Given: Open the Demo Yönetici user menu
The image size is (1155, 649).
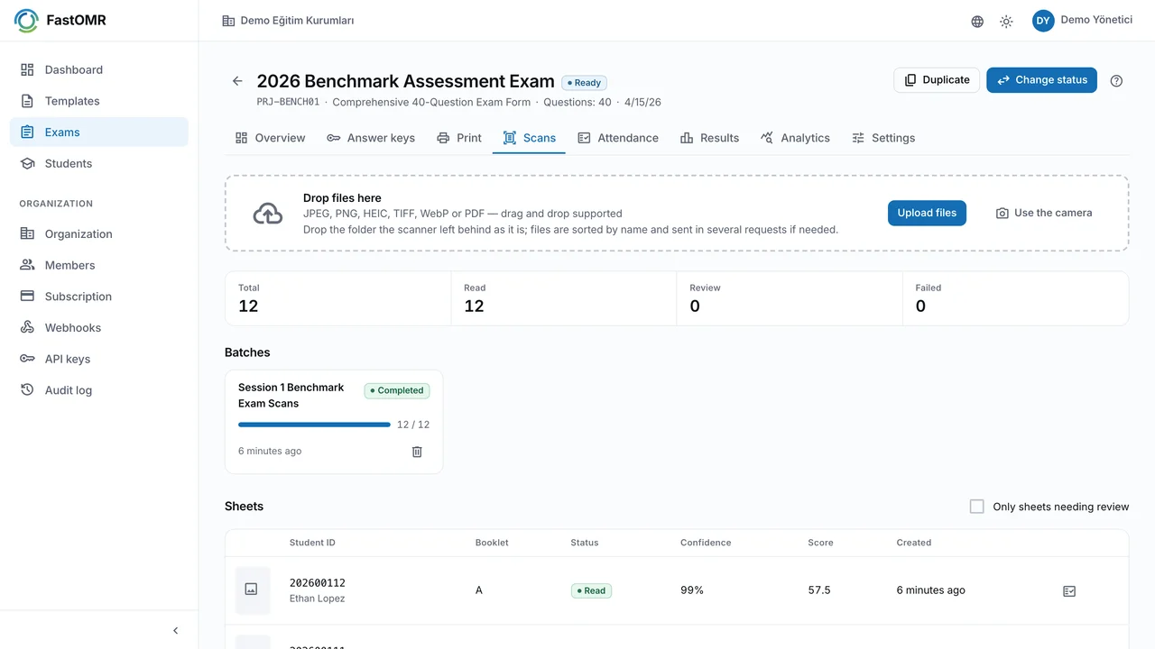Looking at the screenshot, I should (x=1082, y=21).
